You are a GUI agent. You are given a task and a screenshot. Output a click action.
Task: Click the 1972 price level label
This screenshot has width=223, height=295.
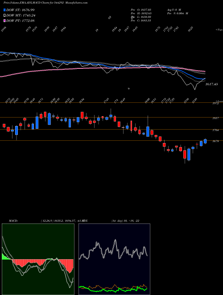(215, 104)
